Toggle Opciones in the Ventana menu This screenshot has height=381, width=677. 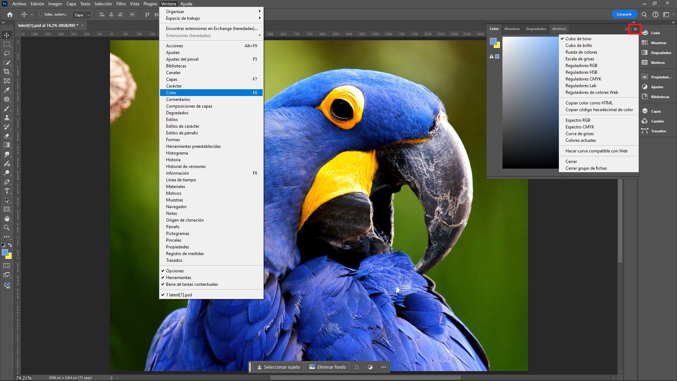[x=211, y=271]
